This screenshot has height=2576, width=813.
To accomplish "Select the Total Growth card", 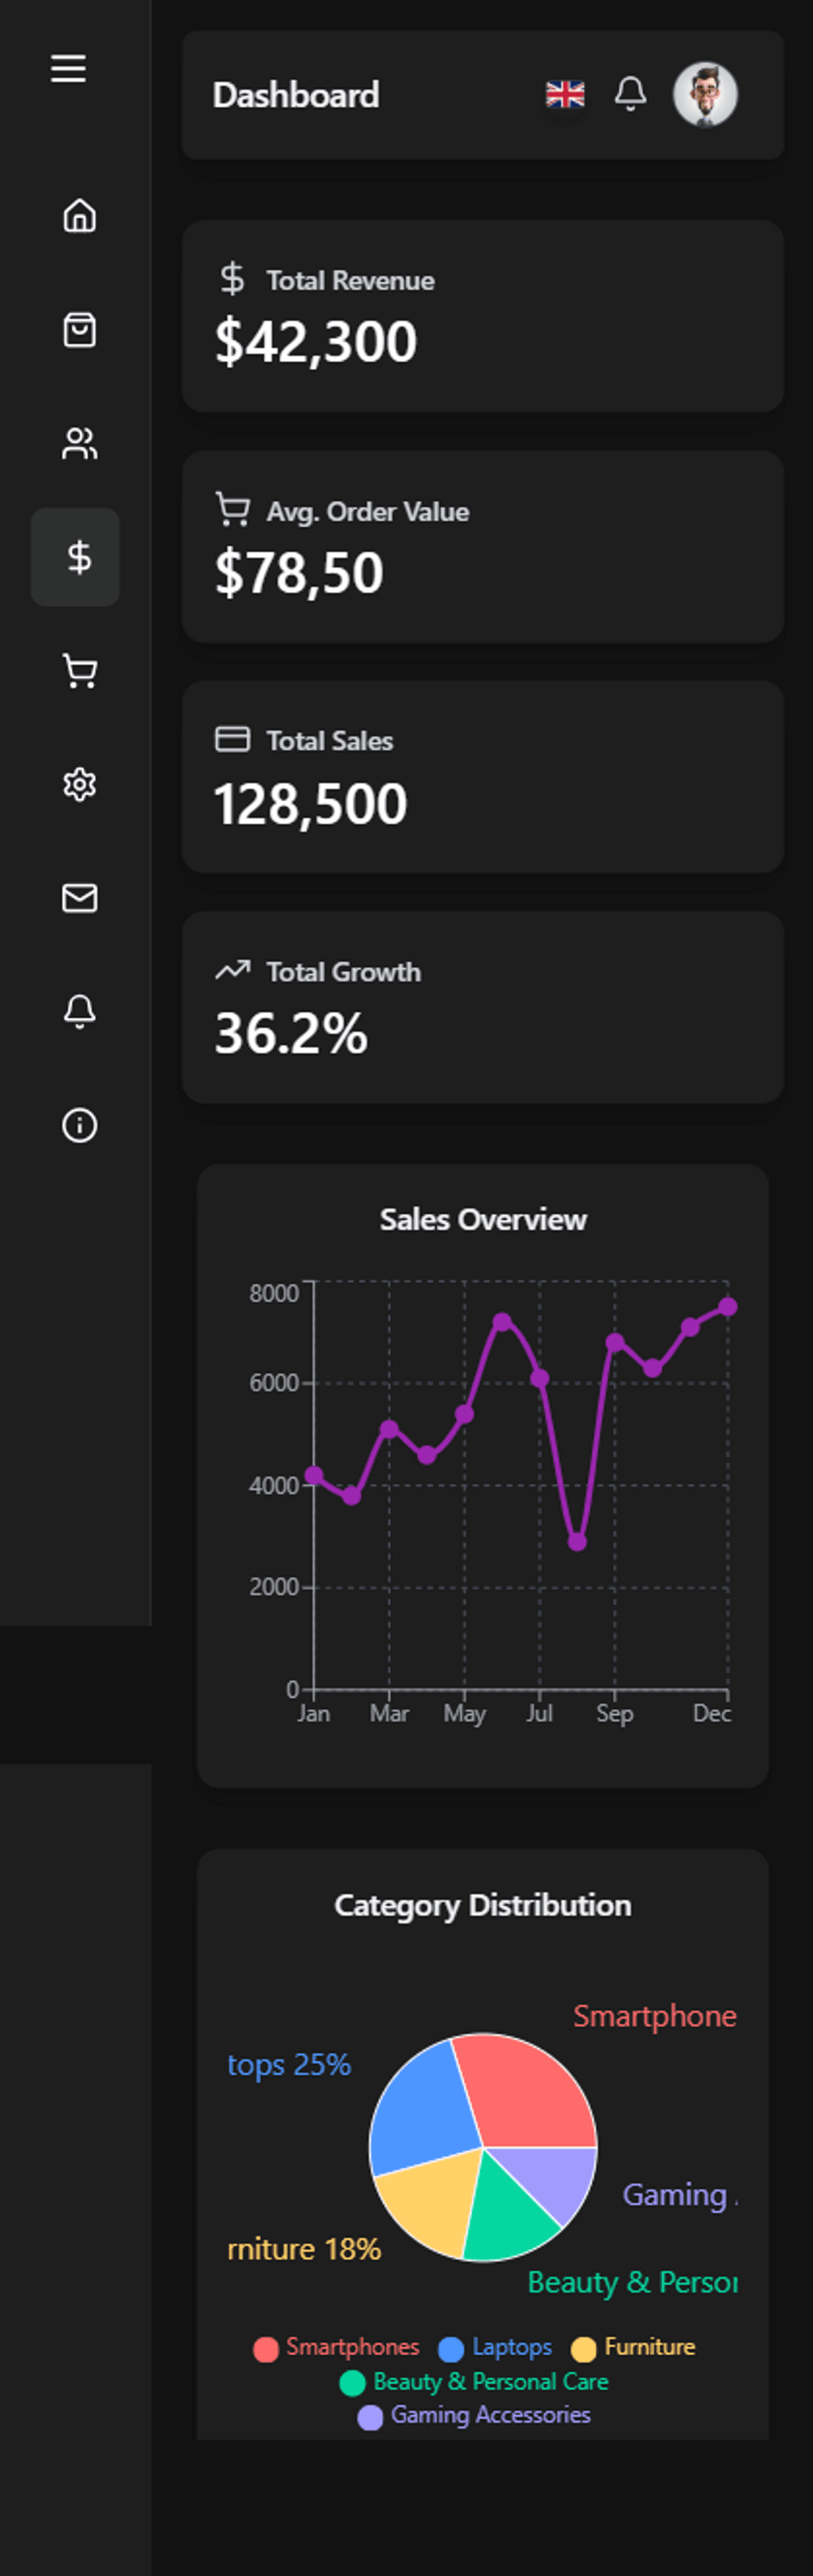I will [482, 1007].
